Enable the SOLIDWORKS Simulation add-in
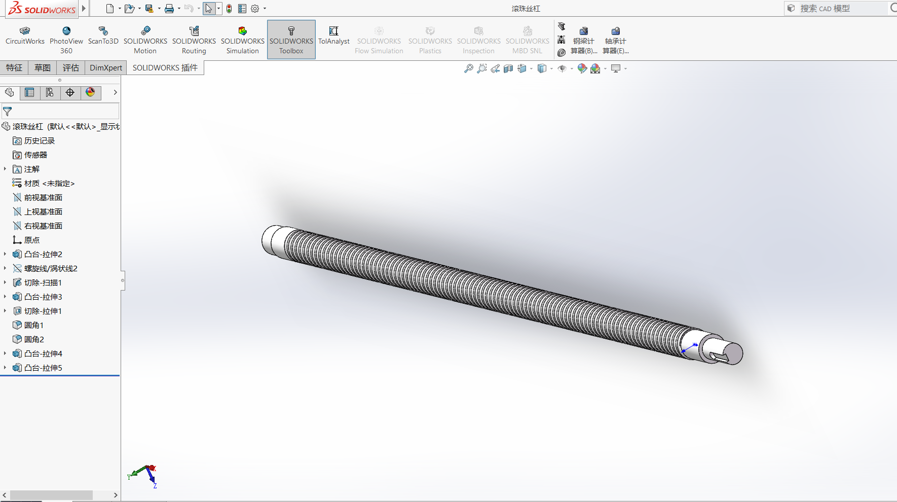 click(x=242, y=40)
